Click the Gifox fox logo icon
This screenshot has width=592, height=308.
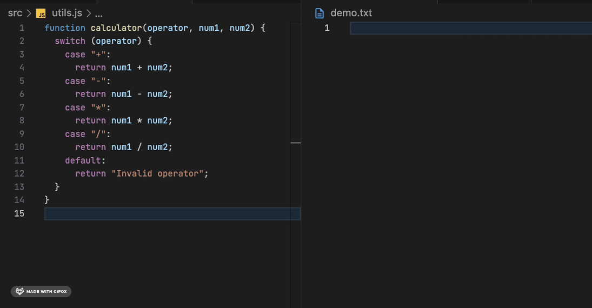tap(19, 291)
